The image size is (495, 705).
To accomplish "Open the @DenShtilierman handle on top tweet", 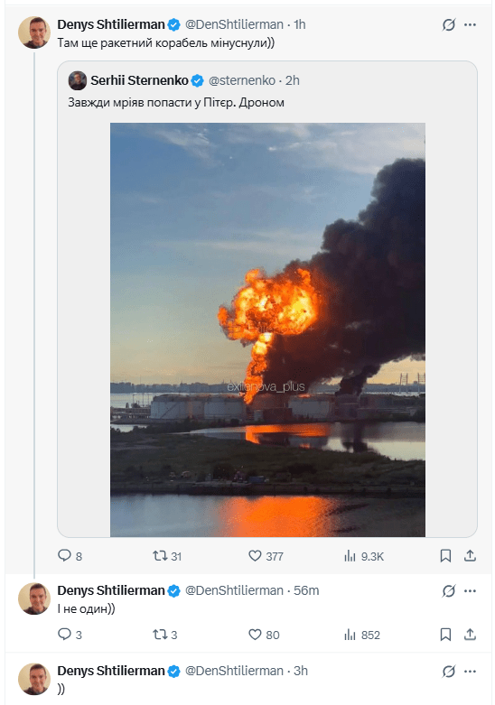I will [234, 24].
